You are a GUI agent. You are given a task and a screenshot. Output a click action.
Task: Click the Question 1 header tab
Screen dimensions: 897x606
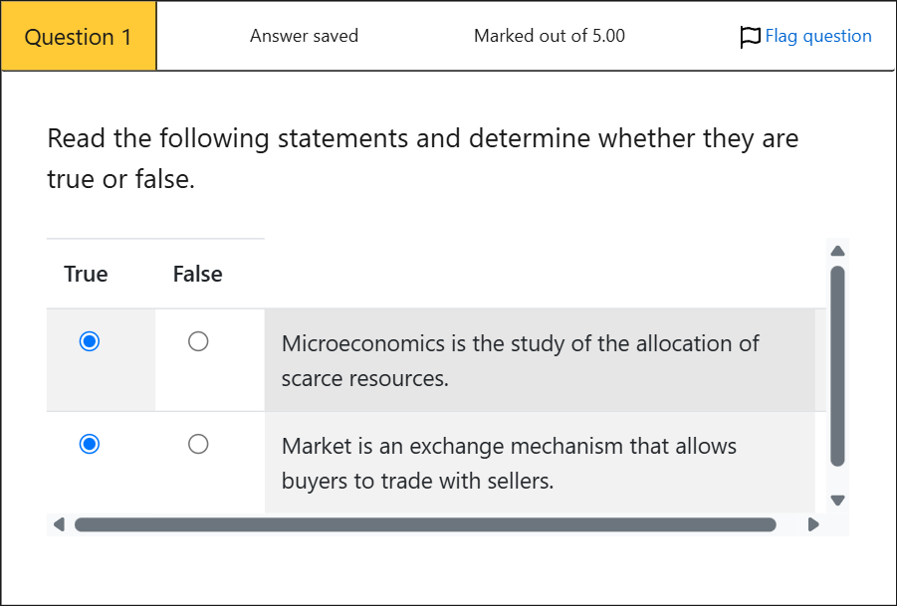coord(78,36)
